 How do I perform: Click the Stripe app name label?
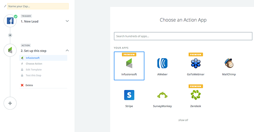tap(129, 106)
